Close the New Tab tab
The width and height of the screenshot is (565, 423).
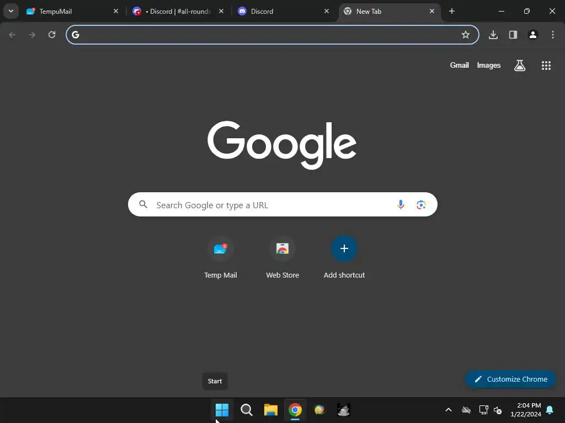point(431,11)
